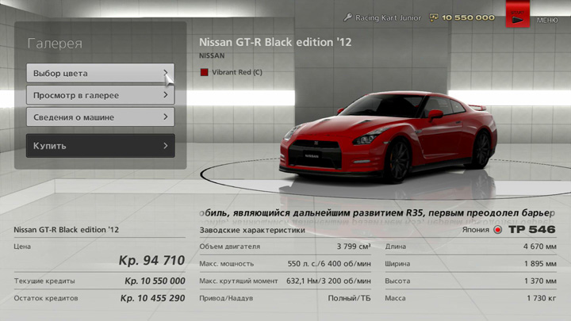This screenshot has height=321, width=571.
Task: Open the Выбор цвета menu item
Action: click(95, 73)
